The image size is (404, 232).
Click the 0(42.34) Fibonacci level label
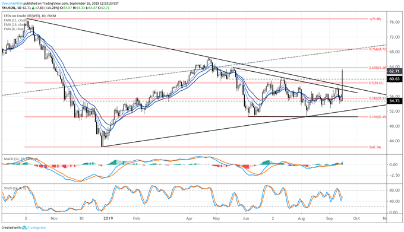(x=375, y=147)
